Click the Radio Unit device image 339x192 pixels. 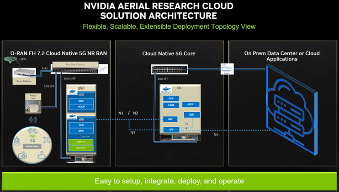pyautogui.click(x=33, y=105)
